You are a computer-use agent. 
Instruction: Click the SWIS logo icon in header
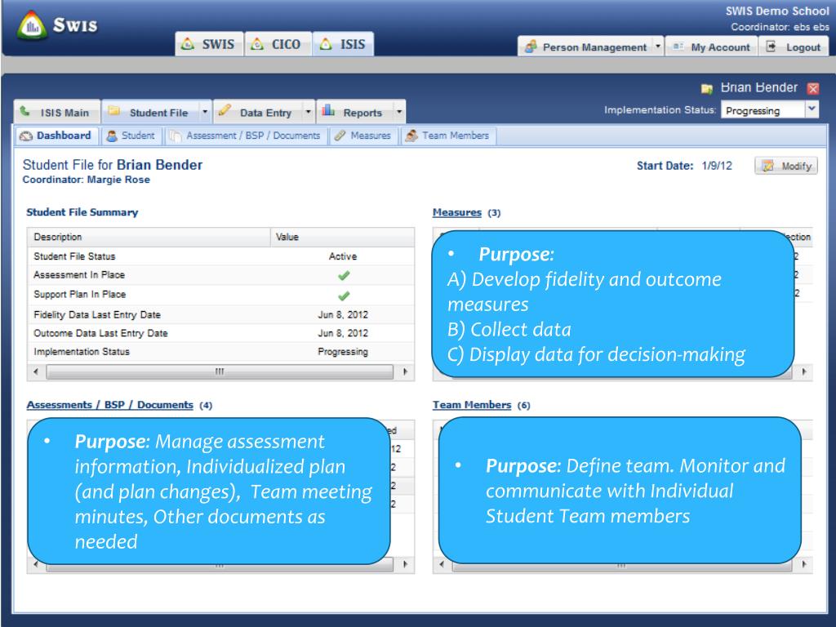(x=33, y=25)
